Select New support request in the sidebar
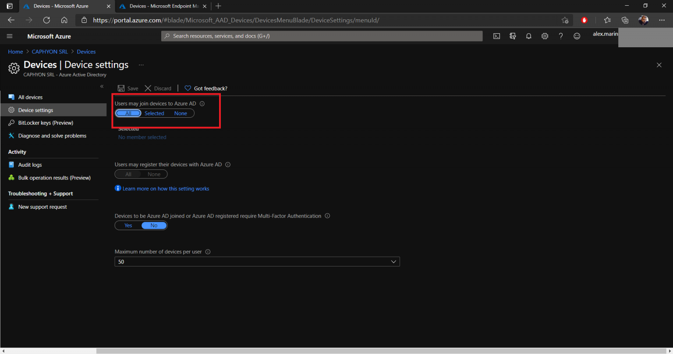 [42, 207]
